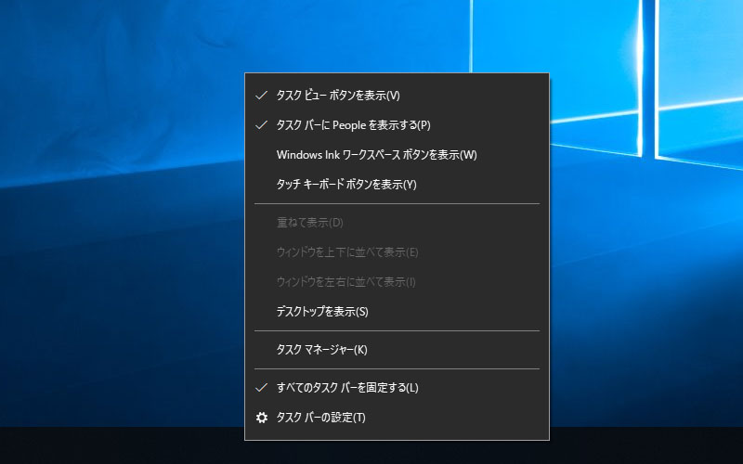Click the checkmark beside People を表示する

(262, 125)
